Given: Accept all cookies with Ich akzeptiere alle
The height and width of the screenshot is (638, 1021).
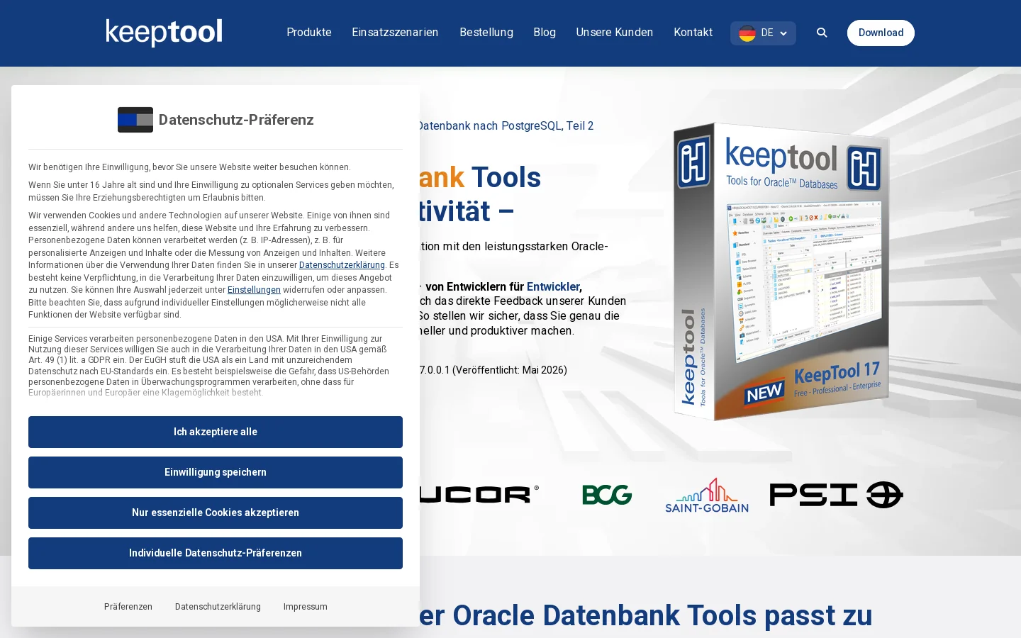Looking at the screenshot, I should click(x=216, y=432).
